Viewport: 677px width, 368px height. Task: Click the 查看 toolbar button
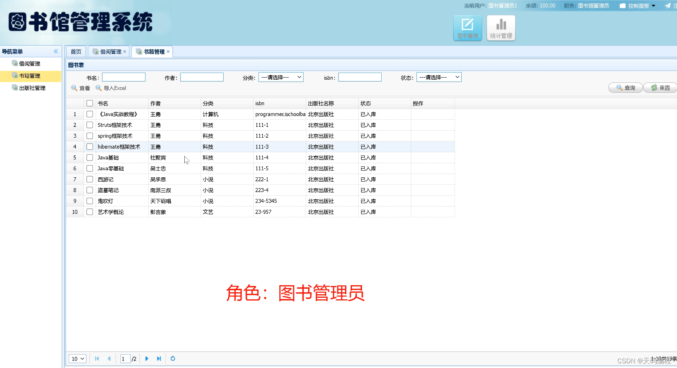[x=81, y=88]
